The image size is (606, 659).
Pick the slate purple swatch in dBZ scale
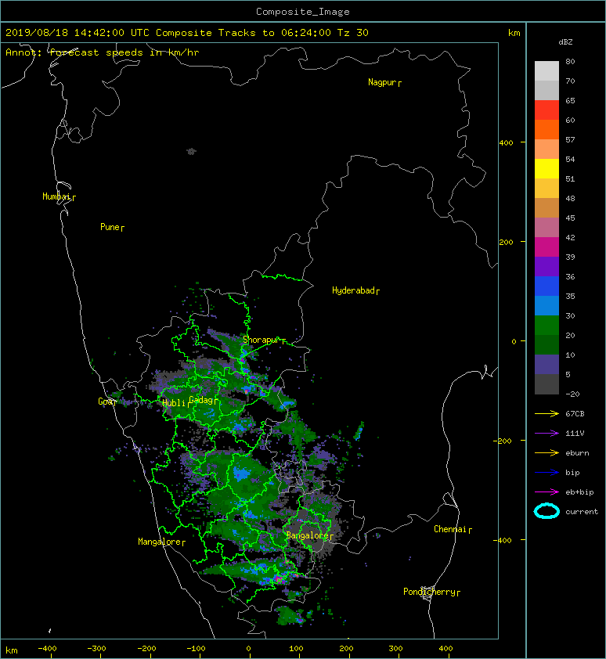coord(546,365)
